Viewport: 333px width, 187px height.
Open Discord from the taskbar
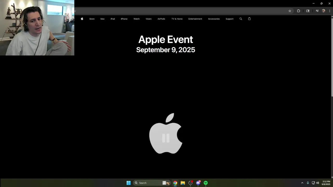click(x=198, y=183)
